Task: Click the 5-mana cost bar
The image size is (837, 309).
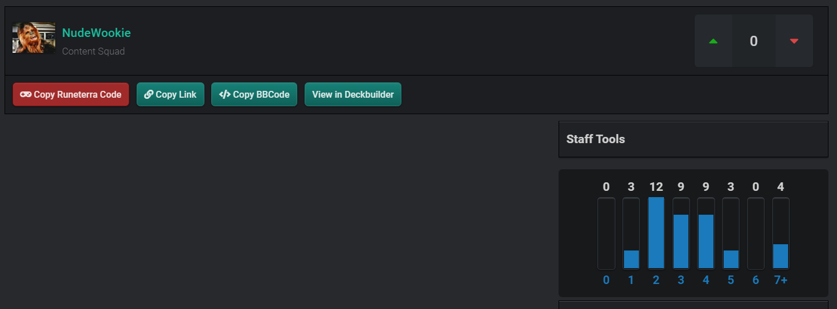Action: [x=731, y=258]
